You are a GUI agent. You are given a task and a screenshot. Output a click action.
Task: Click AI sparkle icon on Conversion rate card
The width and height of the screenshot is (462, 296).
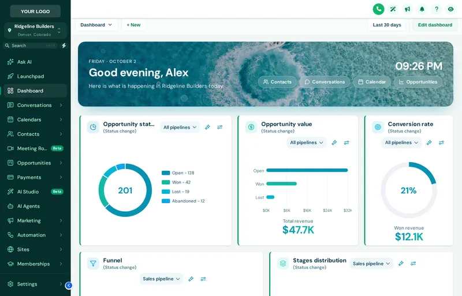point(429,143)
